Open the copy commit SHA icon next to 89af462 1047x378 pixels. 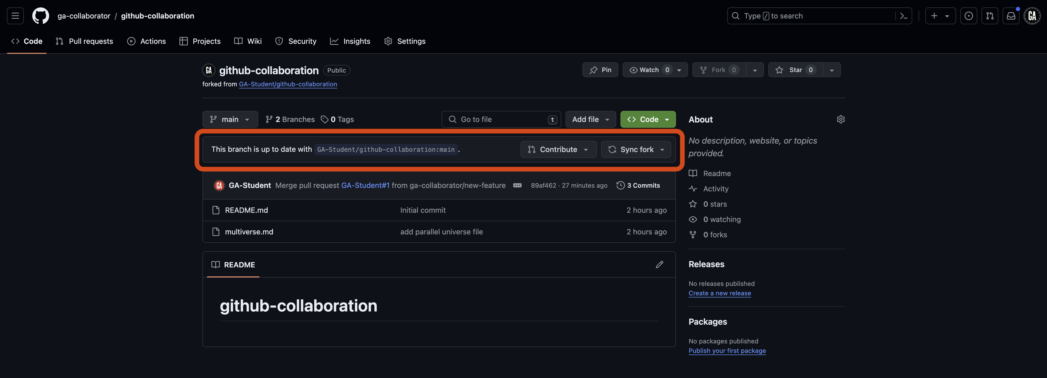point(517,185)
